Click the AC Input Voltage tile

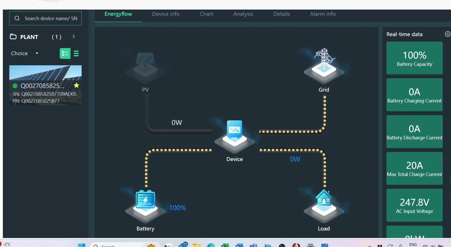click(x=414, y=205)
